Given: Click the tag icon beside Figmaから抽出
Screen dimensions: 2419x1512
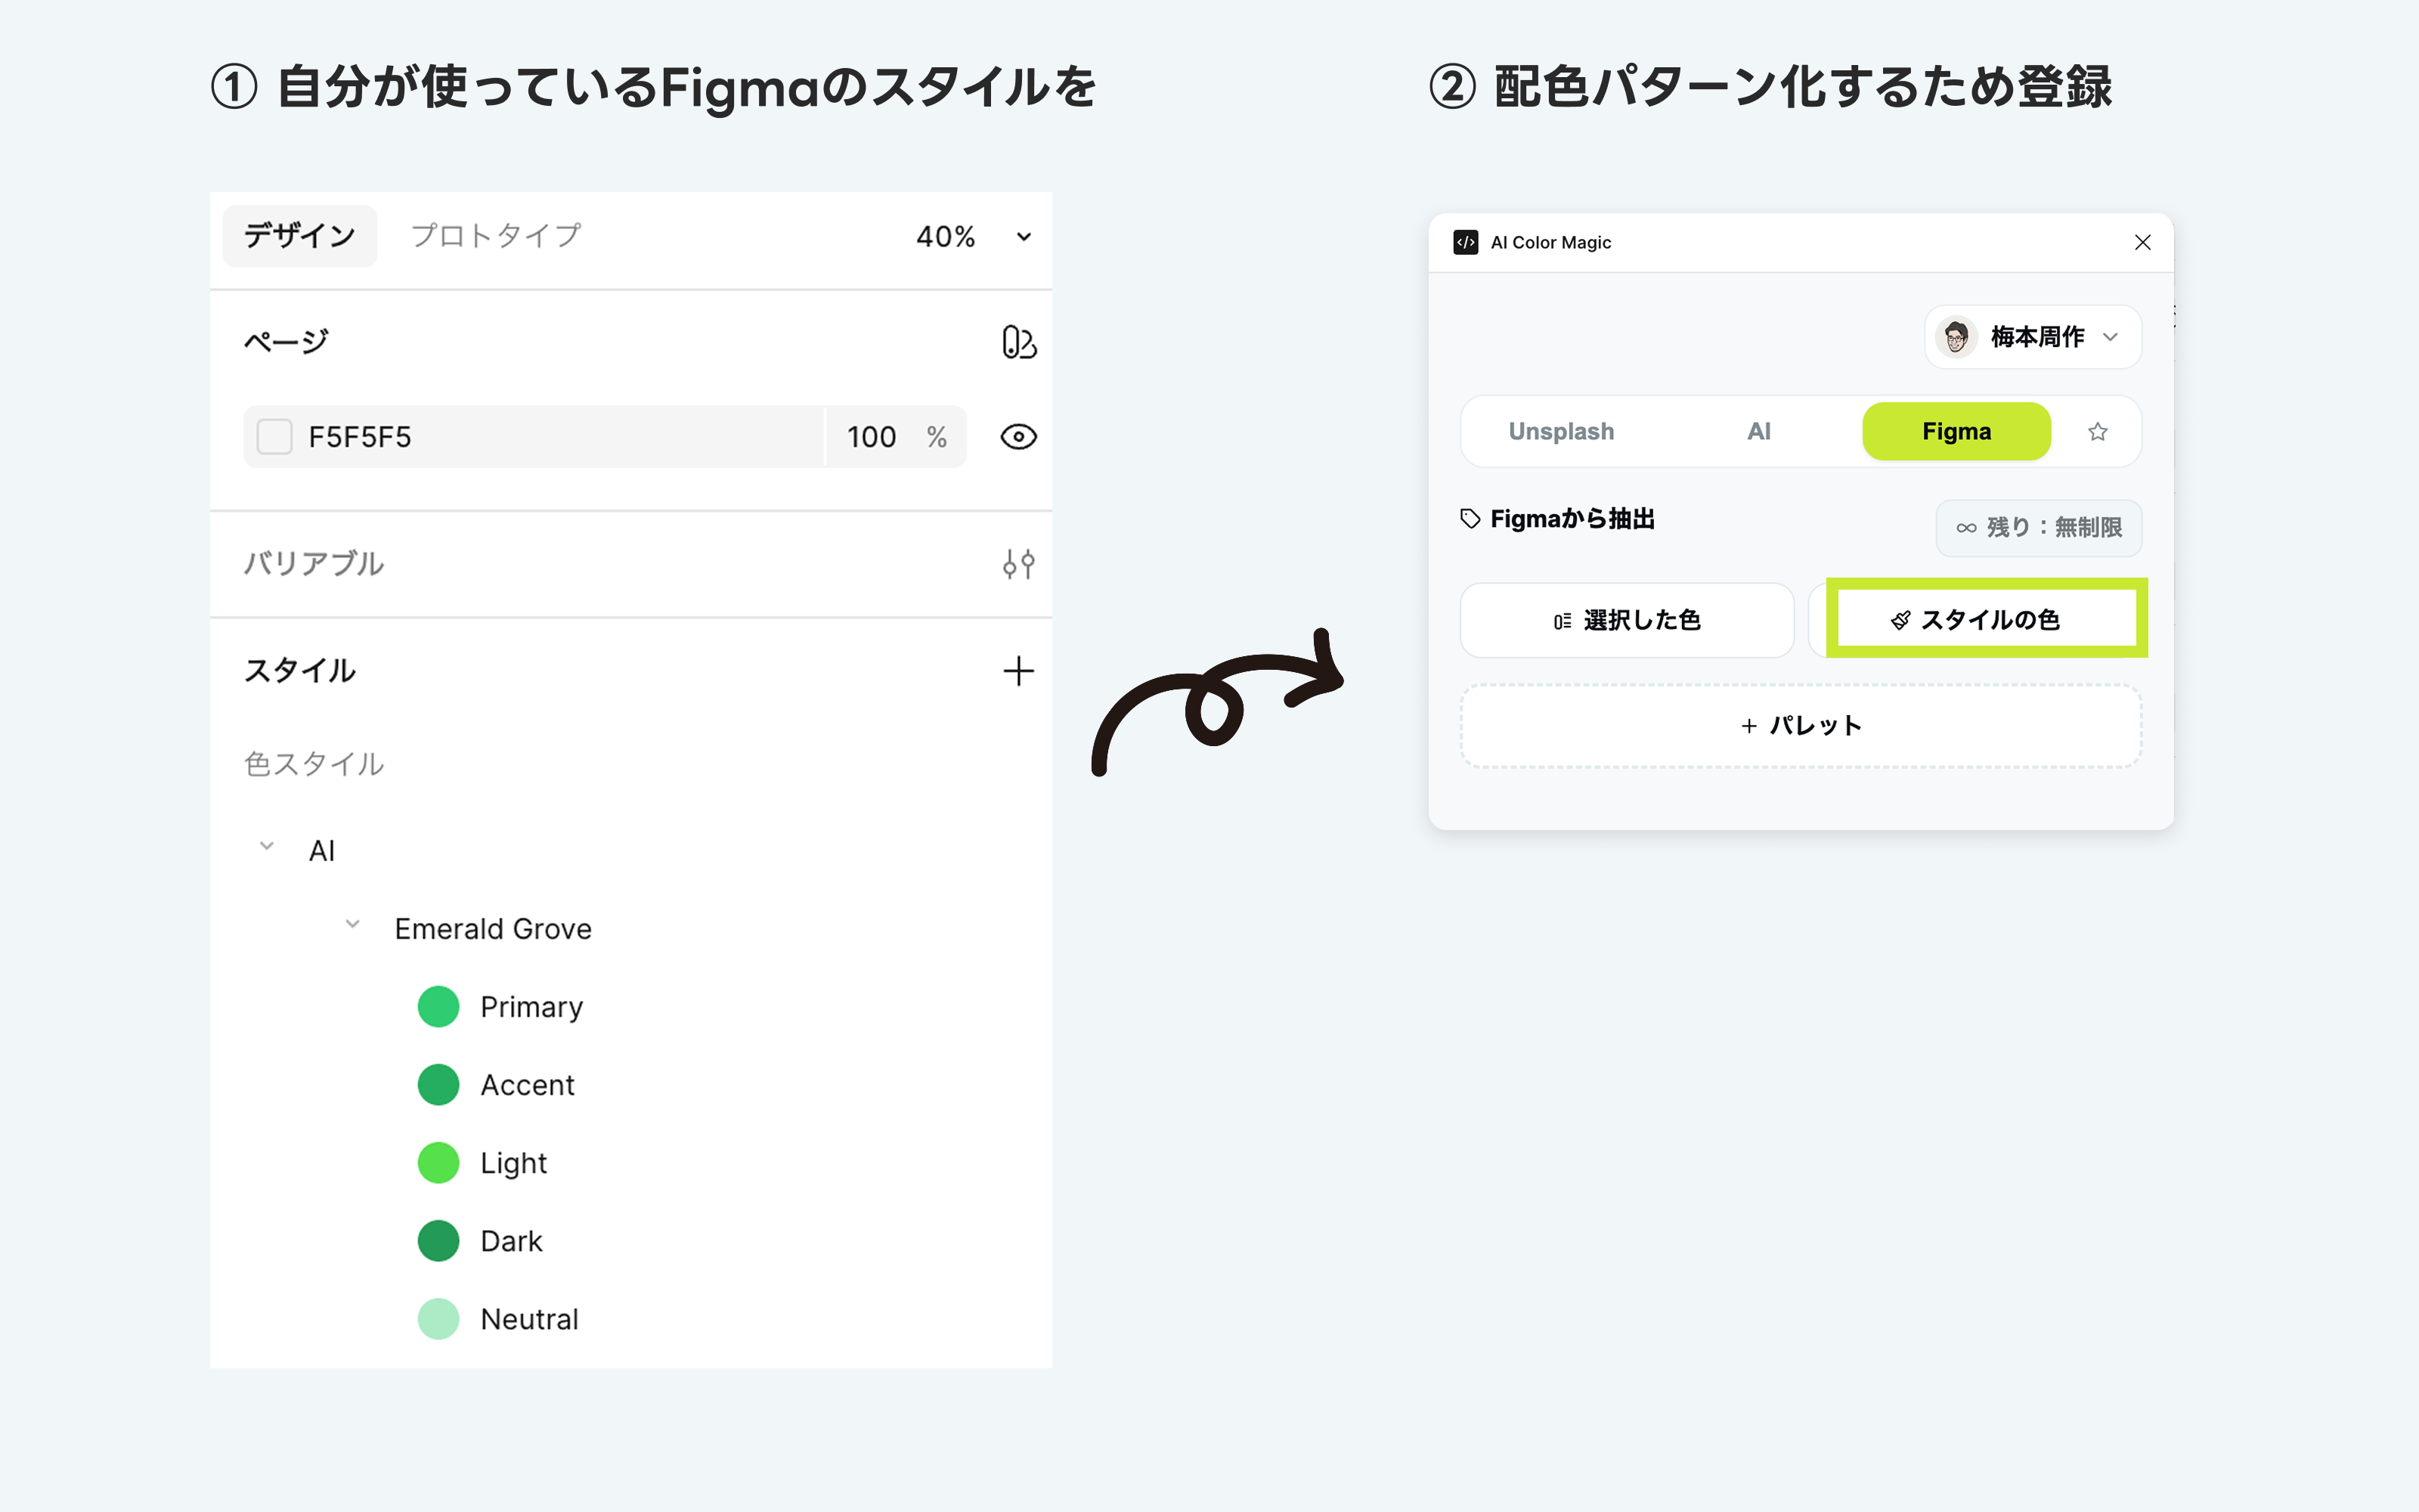Looking at the screenshot, I should pos(1470,518).
